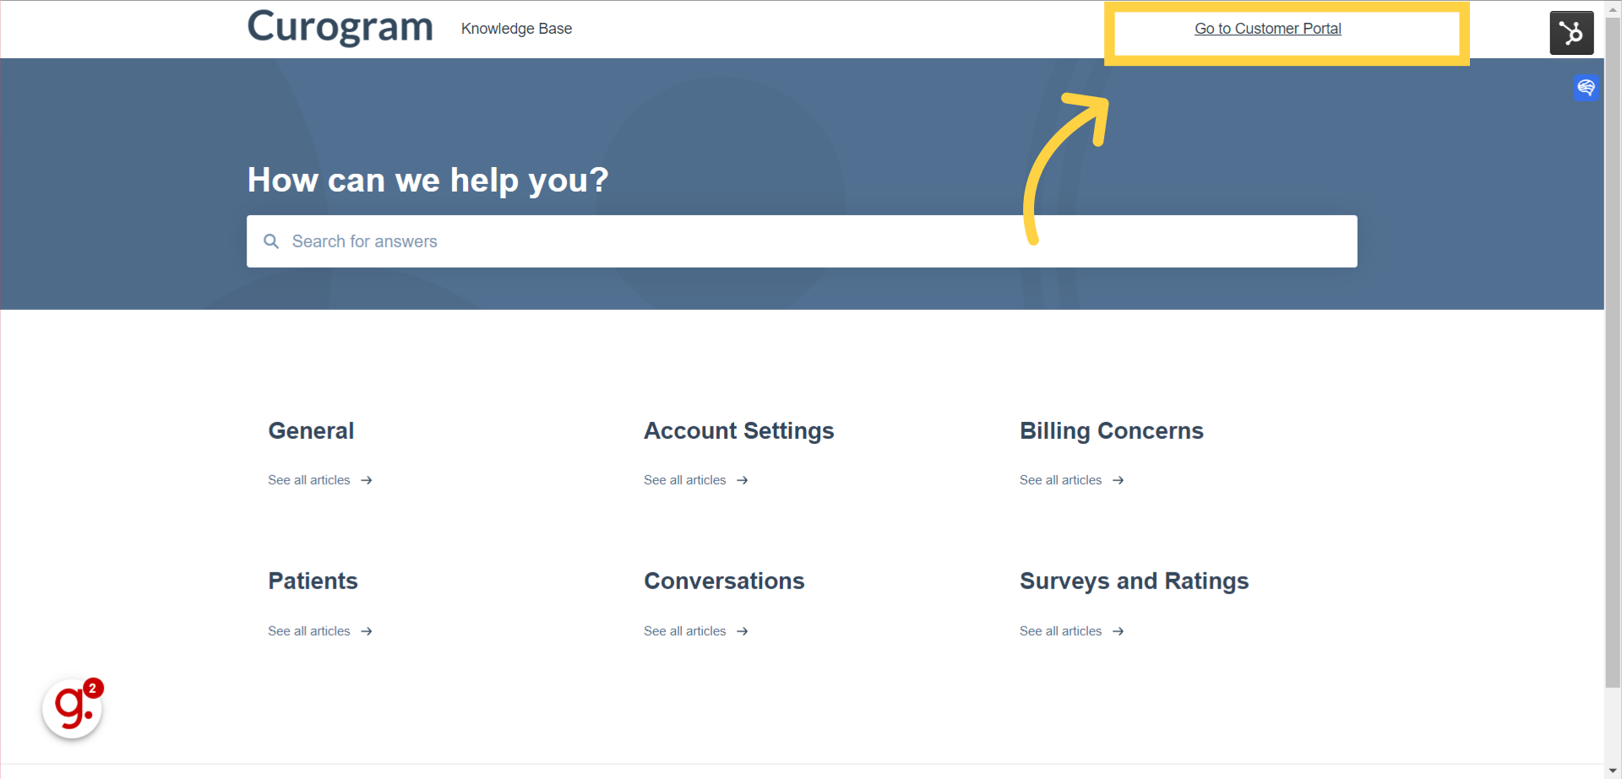Open the HubSpot sprocket icon button
Screen dimensions: 1622x779
[1570, 33]
